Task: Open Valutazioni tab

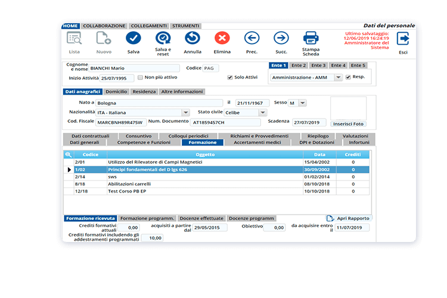Action: click(355, 136)
